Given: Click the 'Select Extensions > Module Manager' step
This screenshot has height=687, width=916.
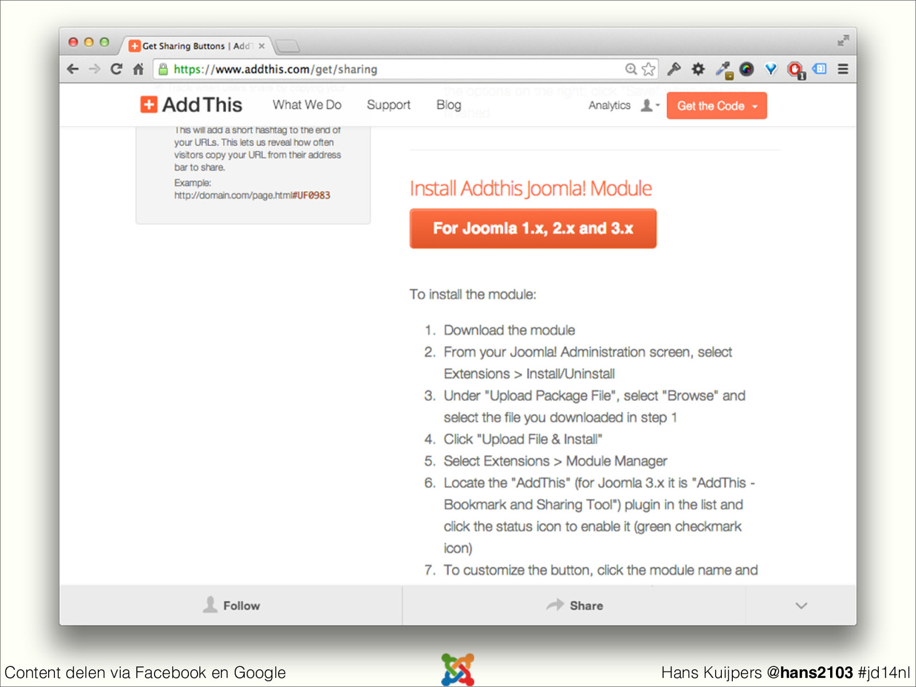Looking at the screenshot, I should click(x=555, y=461).
